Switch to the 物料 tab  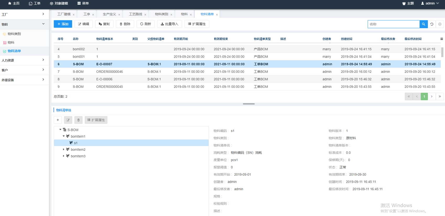(184, 14)
